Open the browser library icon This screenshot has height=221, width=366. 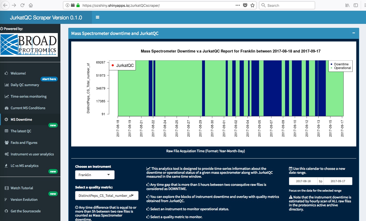click(347, 5)
